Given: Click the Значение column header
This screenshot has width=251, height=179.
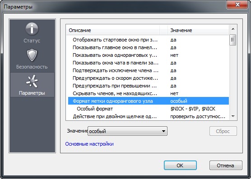Looking at the screenshot, I should click(x=198, y=30).
